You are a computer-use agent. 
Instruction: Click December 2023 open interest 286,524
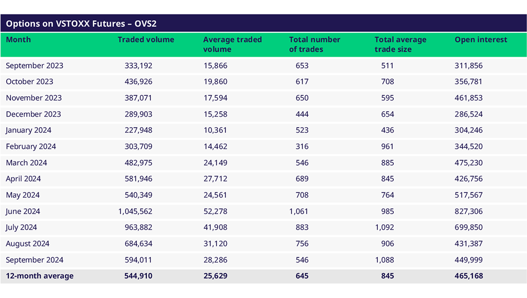pos(469,114)
